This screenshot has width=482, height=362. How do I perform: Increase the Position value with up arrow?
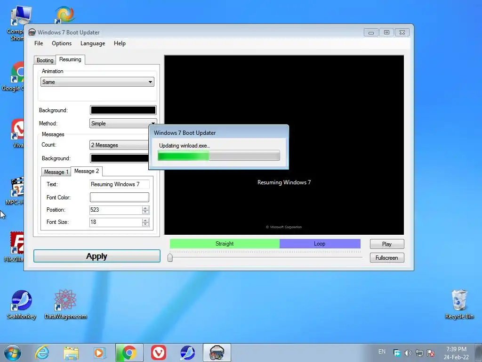coord(145,208)
